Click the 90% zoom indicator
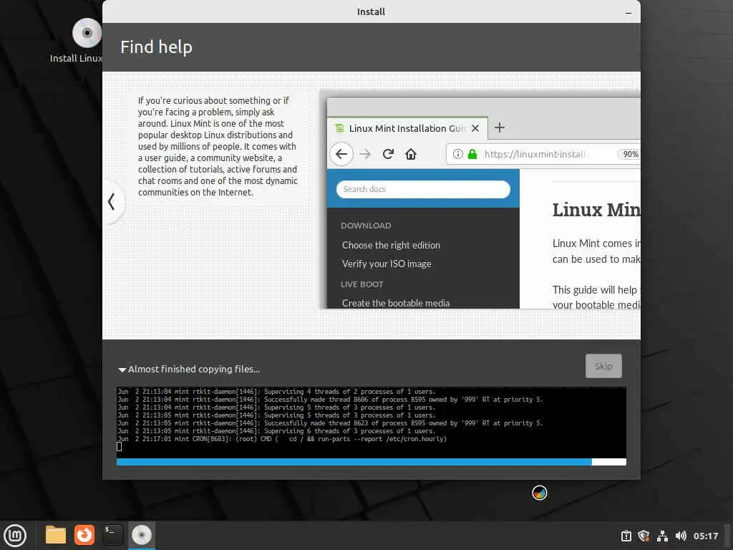This screenshot has height=550, width=733. pyautogui.click(x=629, y=154)
